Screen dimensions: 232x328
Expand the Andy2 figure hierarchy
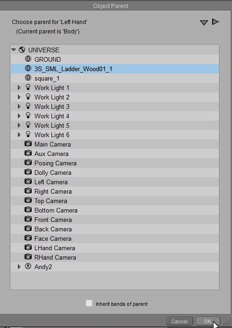click(x=19, y=267)
